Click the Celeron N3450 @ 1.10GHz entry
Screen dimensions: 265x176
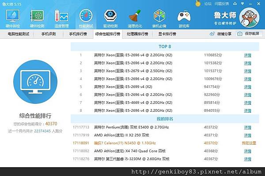[125, 143]
